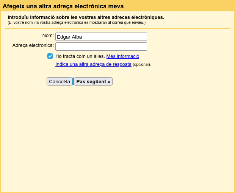Click the "Nom:" field label
This screenshot has height=193, width=235.
point(48,36)
